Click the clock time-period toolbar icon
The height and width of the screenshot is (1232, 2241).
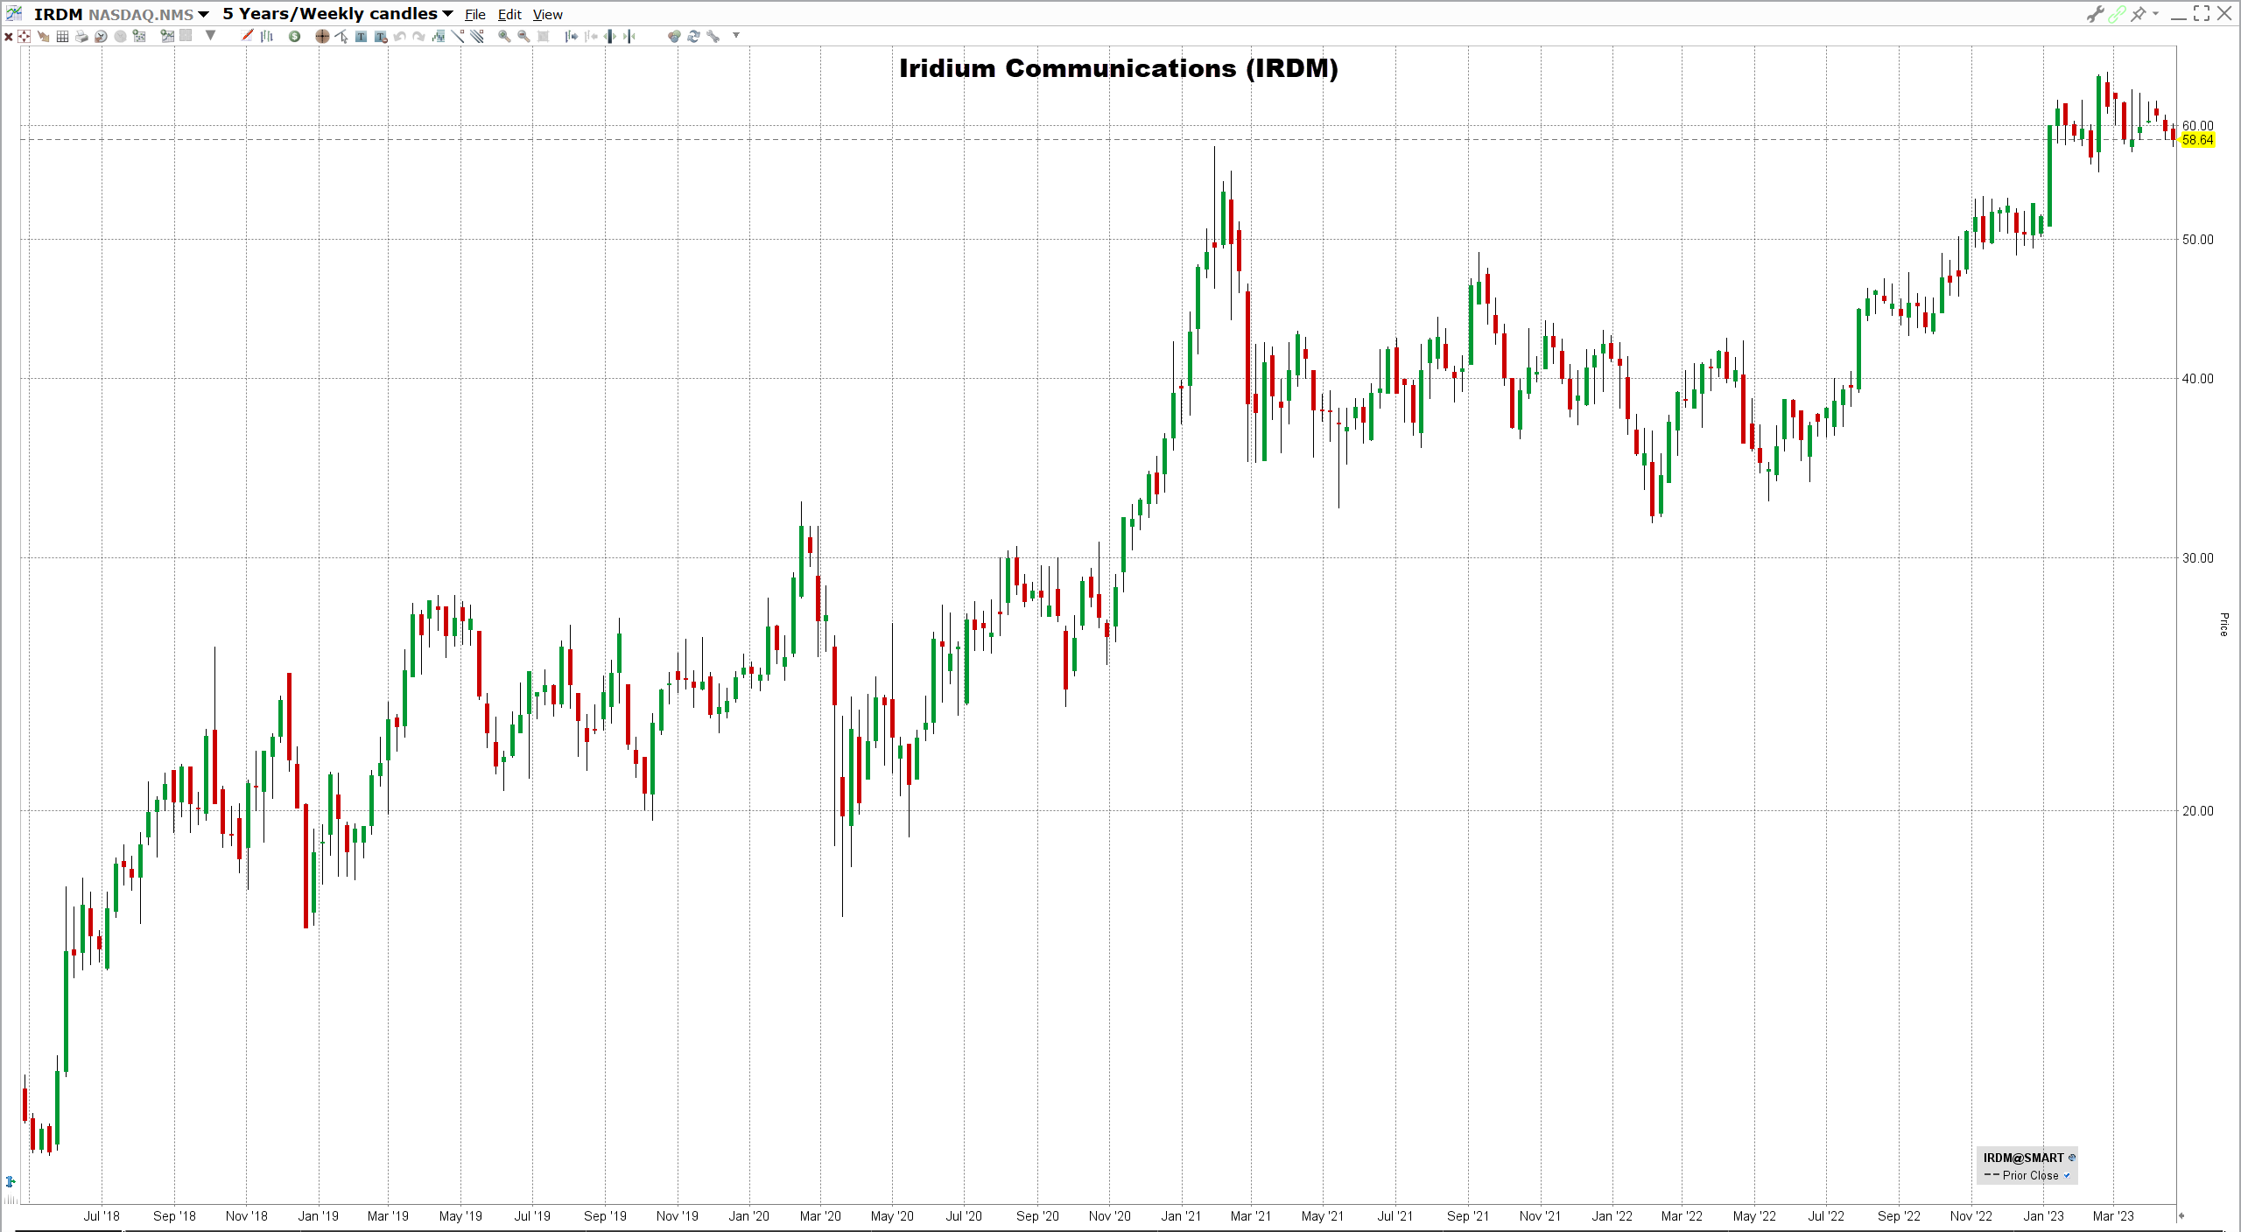101,36
